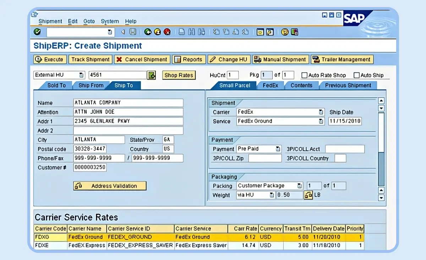The height and width of the screenshot is (260, 426).
Task: Open the Service FedEx Ground dropdown
Action: point(321,121)
